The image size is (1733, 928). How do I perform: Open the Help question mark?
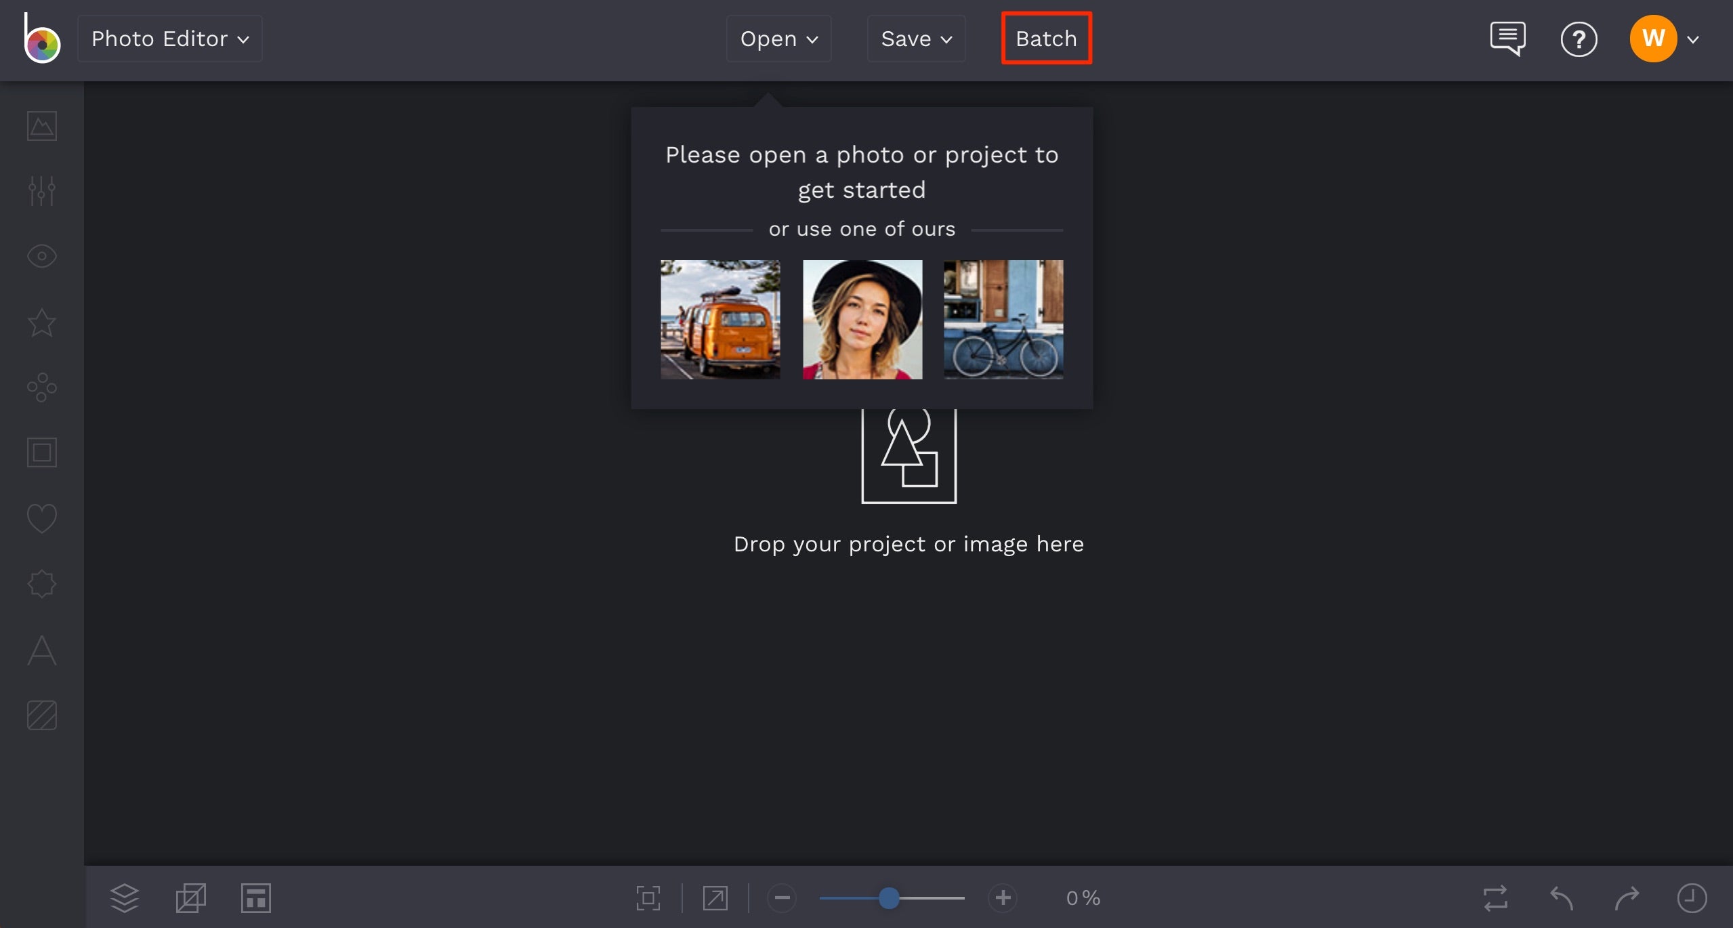pyautogui.click(x=1579, y=39)
